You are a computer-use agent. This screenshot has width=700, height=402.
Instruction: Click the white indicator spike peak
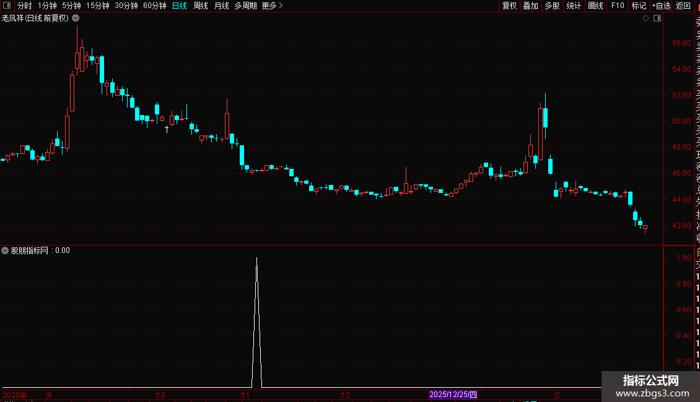click(256, 259)
